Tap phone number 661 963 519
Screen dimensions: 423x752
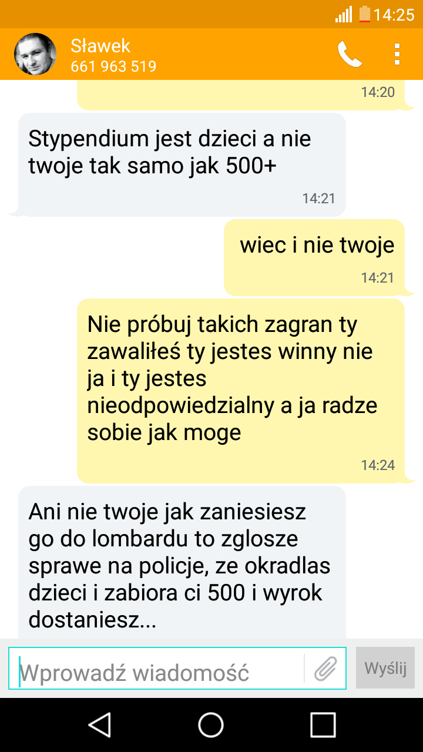113,66
